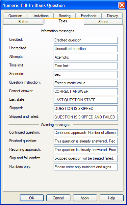Click the Seconds field containing sec.
Viewport: 127px width, 205px height.
tap(86, 74)
